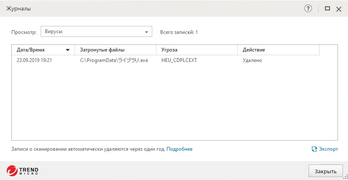Click the Всего записей: 1 counter text
The width and height of the screenshot is (348, 180).
[179, 32]
